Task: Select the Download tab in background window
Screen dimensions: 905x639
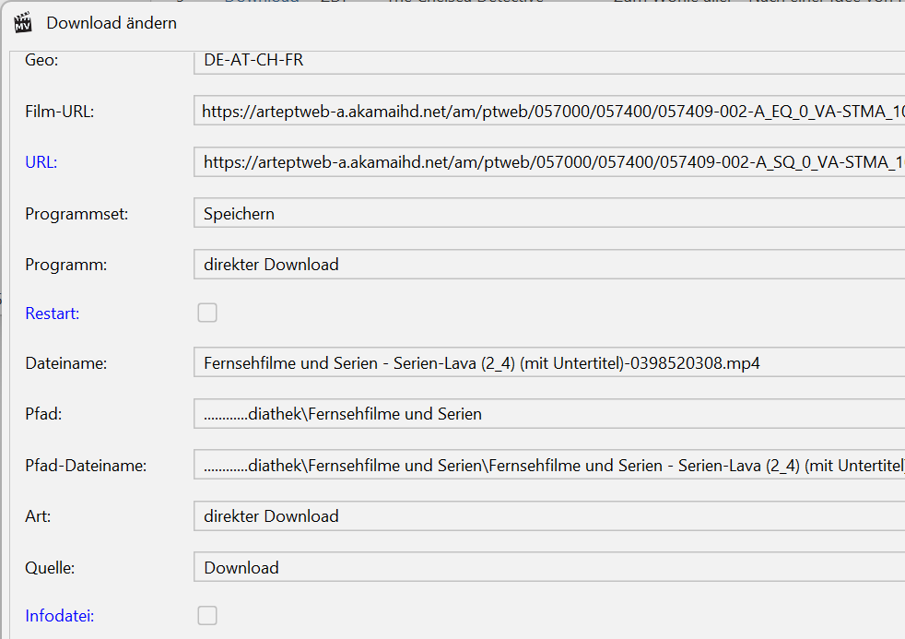Action: pyautogui.click(x=261, y=3)
